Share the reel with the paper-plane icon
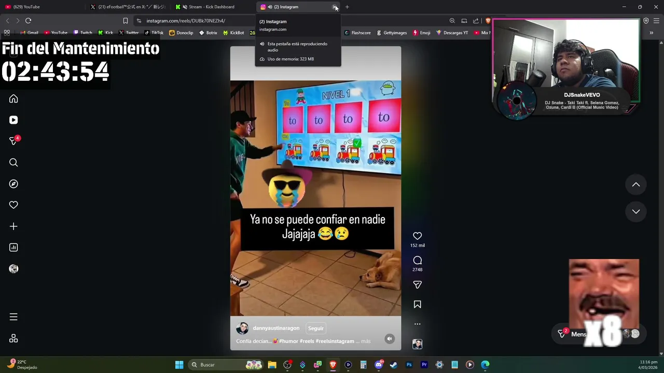 [417, 284]
